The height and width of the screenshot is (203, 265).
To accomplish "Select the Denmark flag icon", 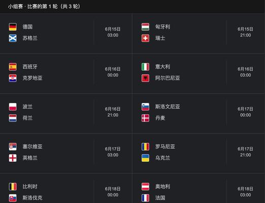I will 145,118.
